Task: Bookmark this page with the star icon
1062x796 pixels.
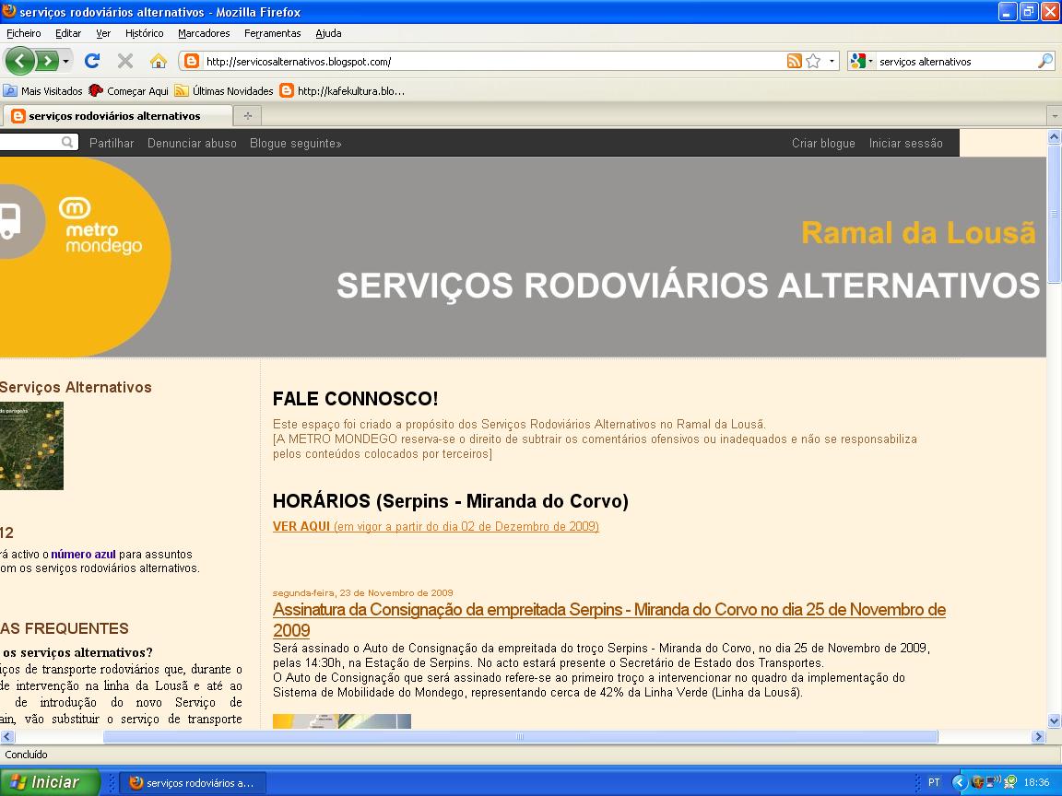Action: click(x=813, y=61)
